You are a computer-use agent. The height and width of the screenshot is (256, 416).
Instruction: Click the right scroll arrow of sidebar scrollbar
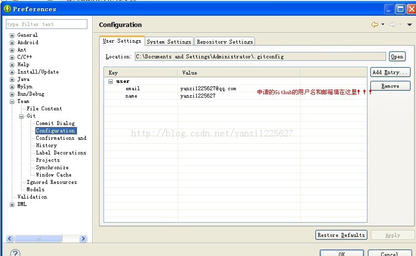(83, 238)
